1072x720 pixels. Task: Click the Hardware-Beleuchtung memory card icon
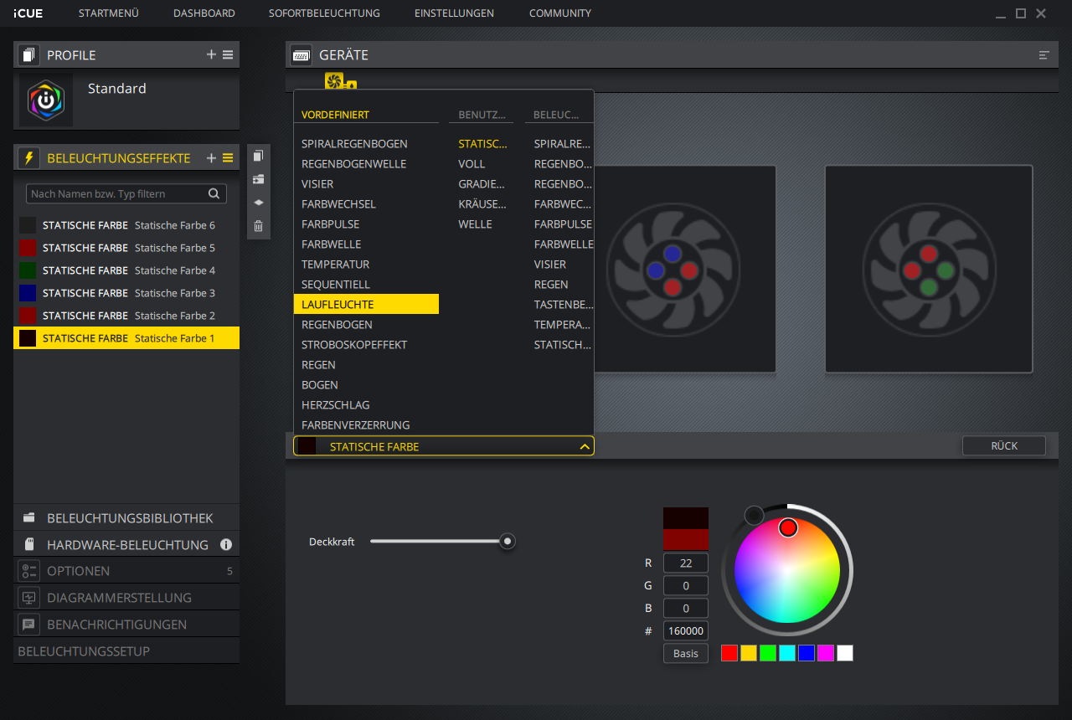(29, 544)
